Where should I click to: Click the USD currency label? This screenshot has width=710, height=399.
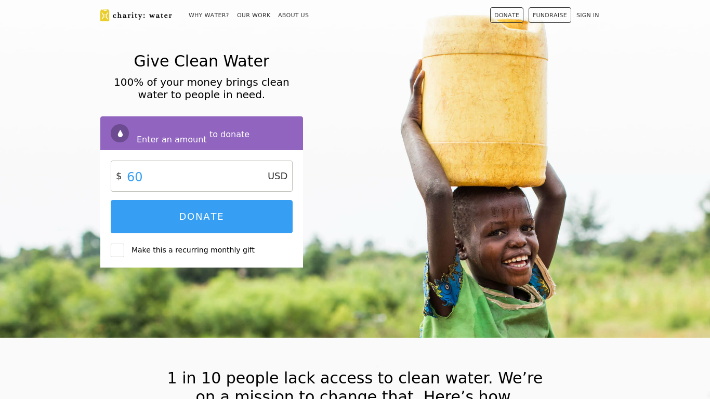point(278,176)
